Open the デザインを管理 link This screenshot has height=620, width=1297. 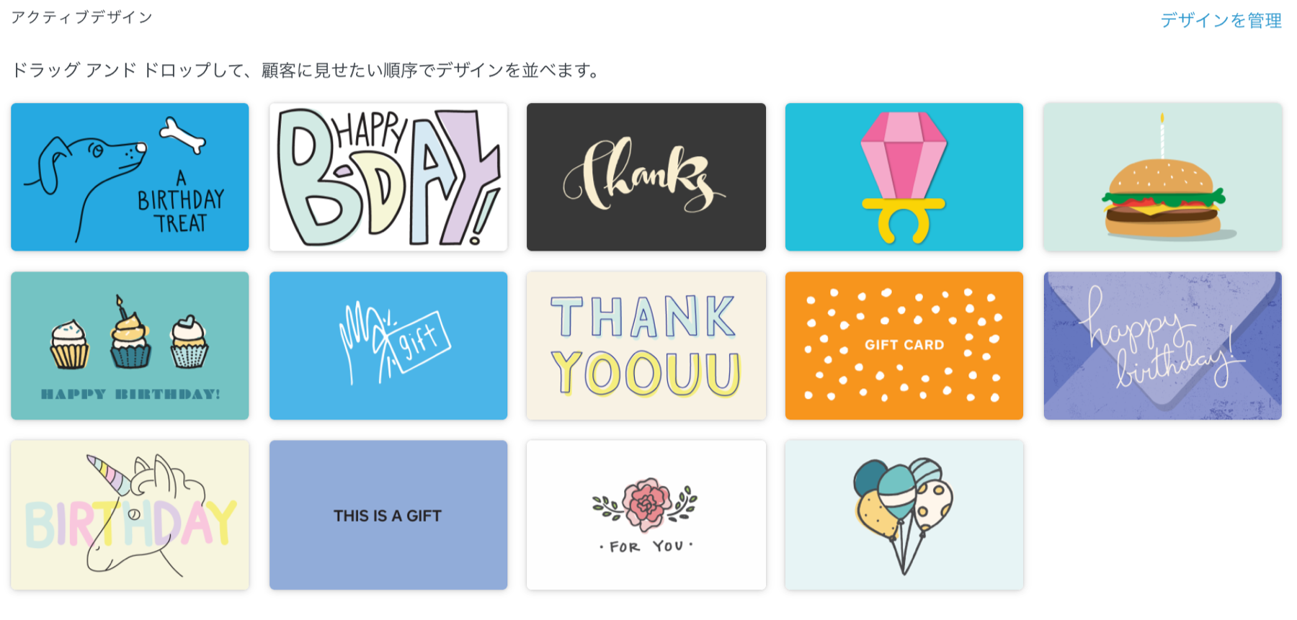[x=1221, y=20]
